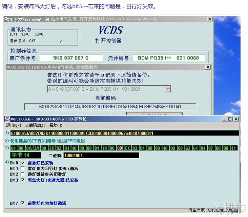Click the 前雾灯作为角灯激活 label
This screenshot has width=248, height=217.
pyautogui.click(x=47, y=203)
